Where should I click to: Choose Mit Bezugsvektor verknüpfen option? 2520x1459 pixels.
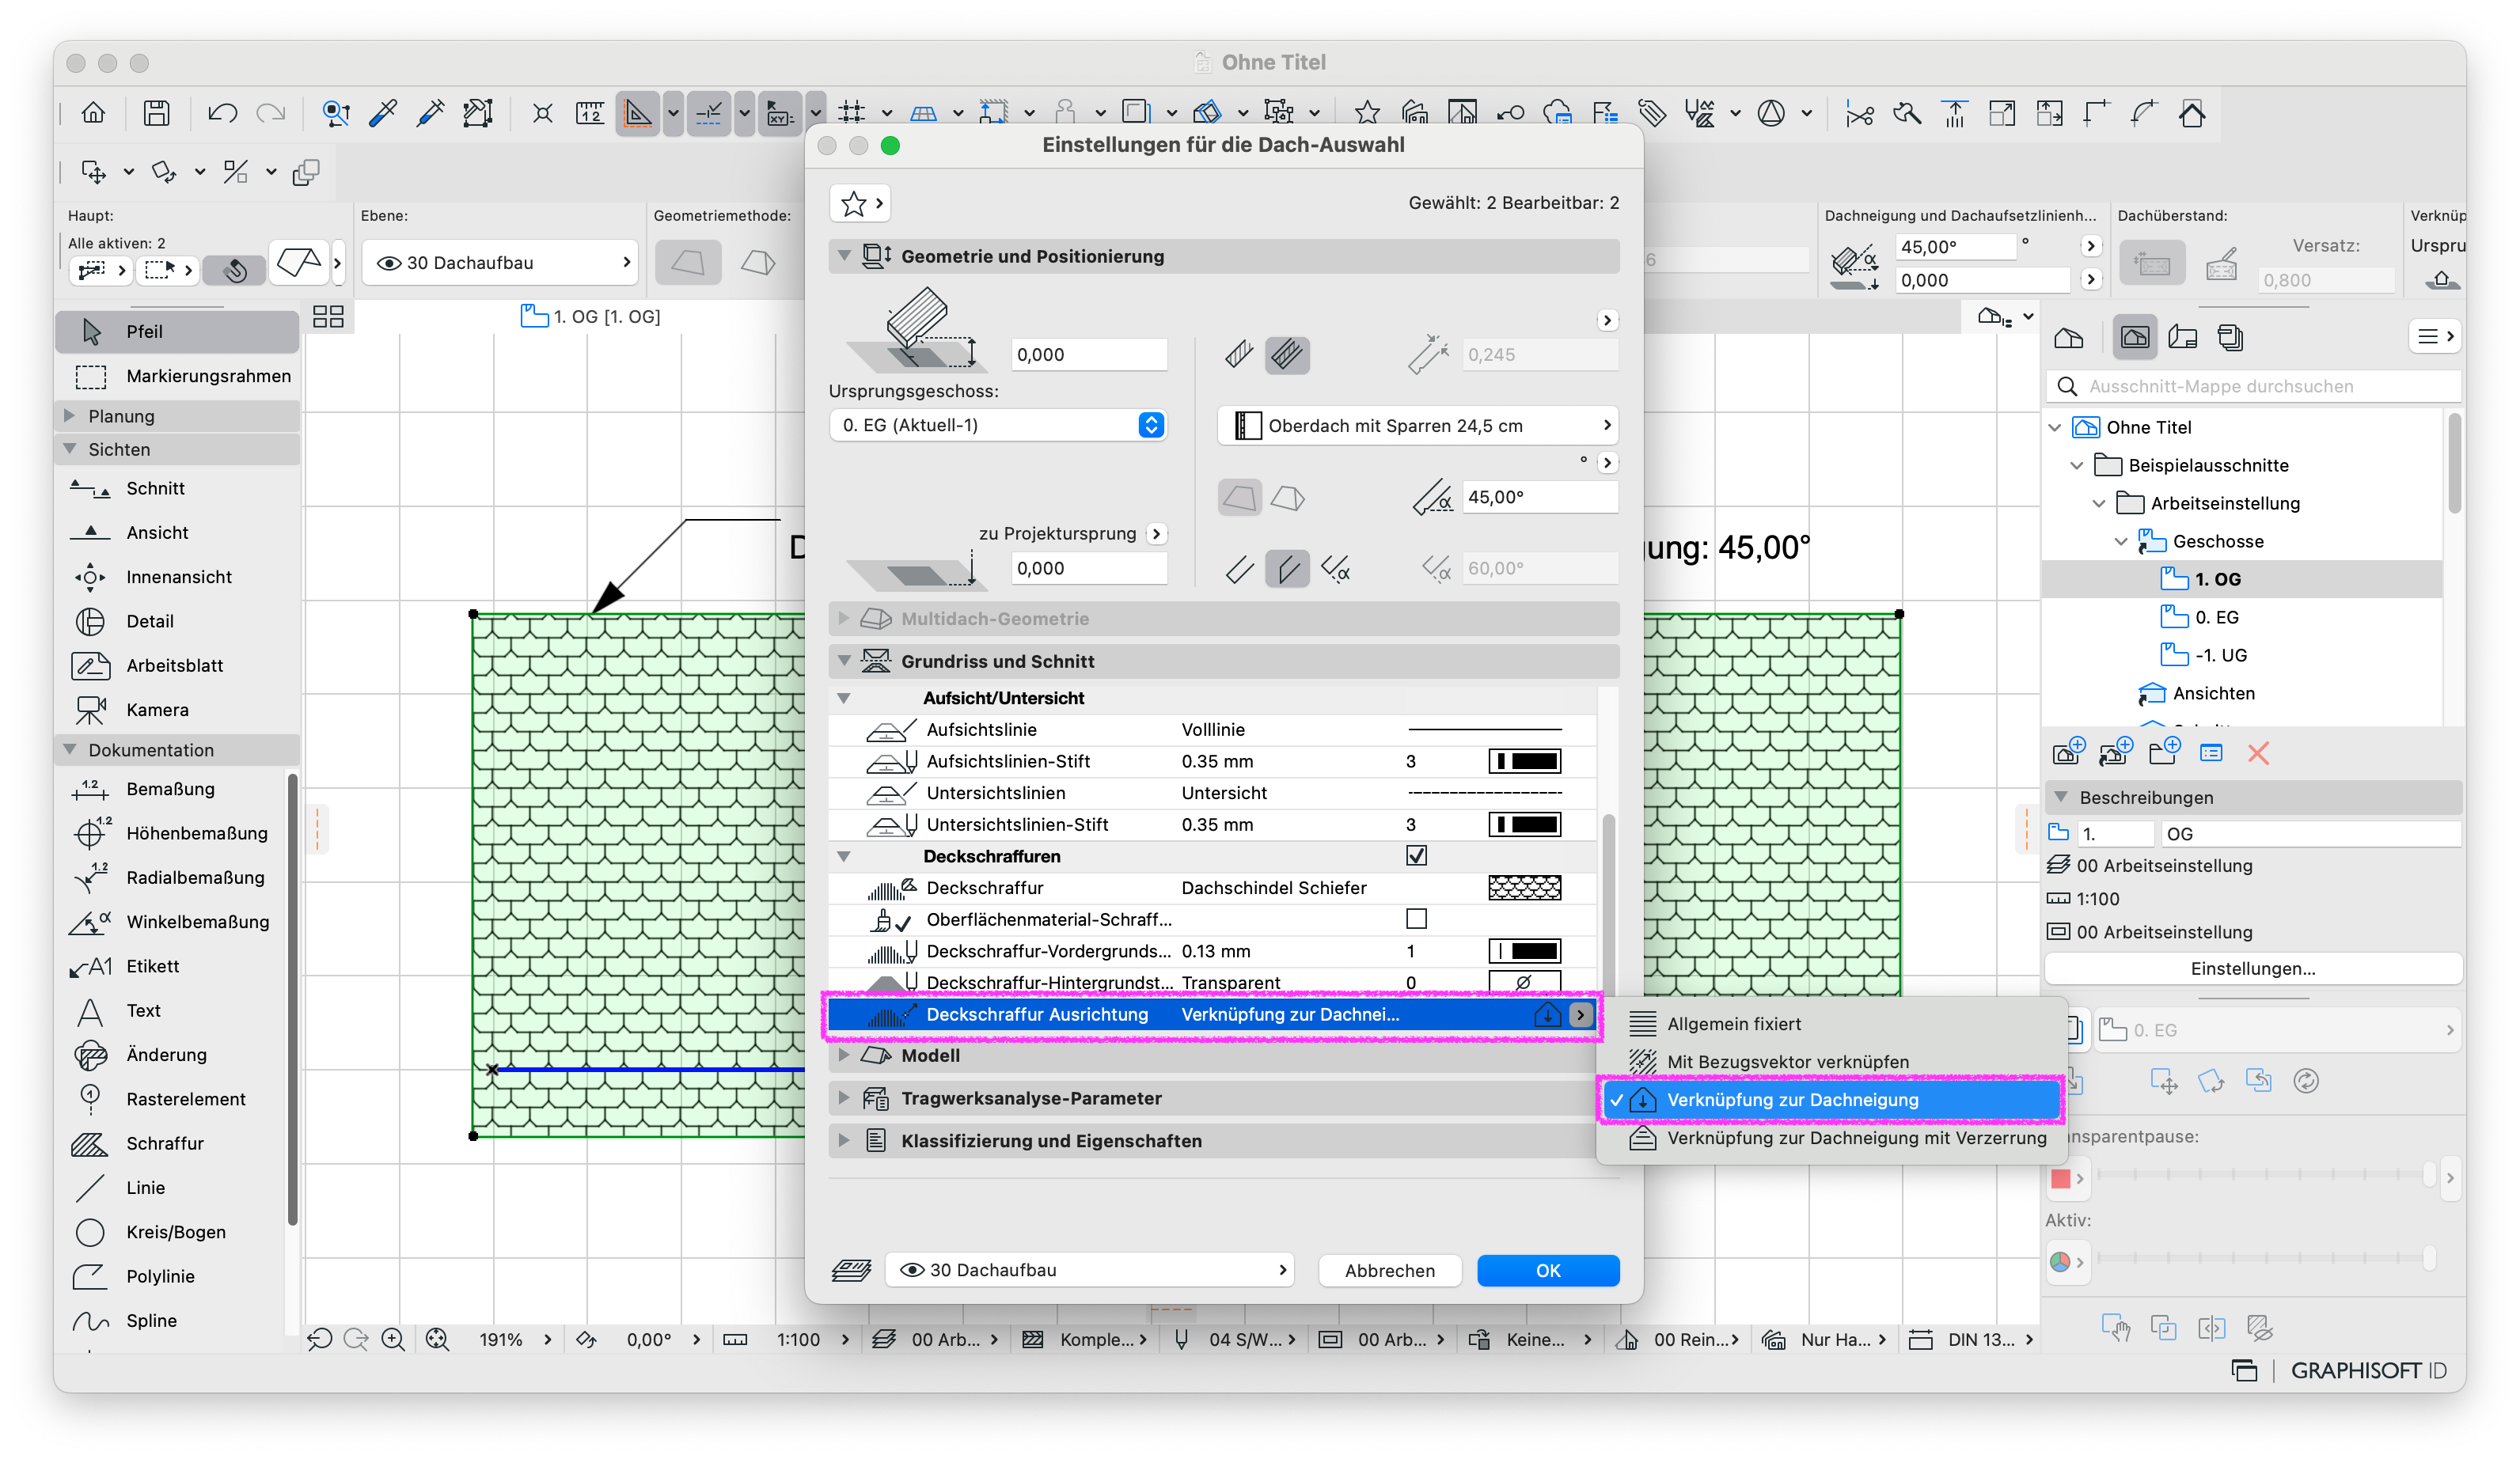coord(1832,1062)
